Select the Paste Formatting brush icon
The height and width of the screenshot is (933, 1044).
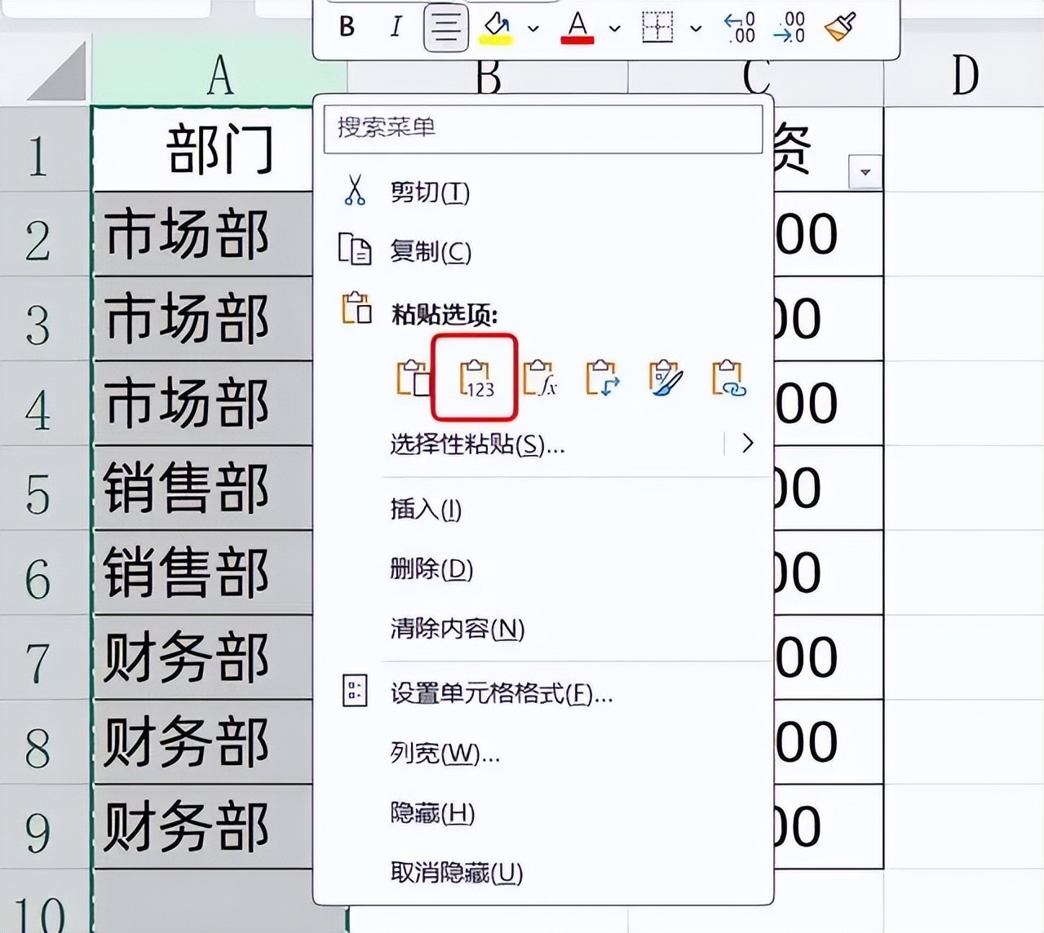666,378
